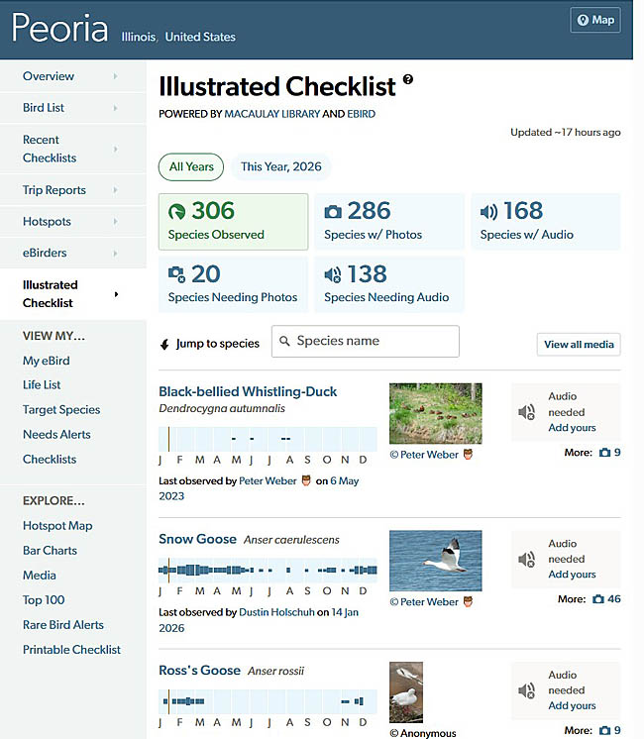Image resolution: width=644 pixels, height=739 pixels.
Task: Open the Snow Goose species link
Action: (198, 540)
